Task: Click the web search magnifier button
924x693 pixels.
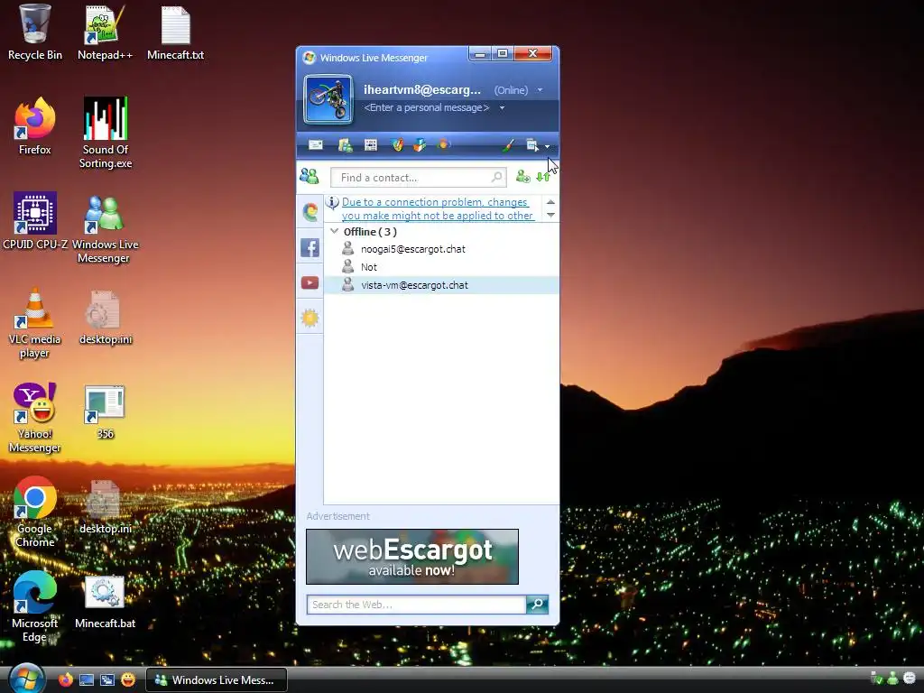Action: tap(538, 605)
